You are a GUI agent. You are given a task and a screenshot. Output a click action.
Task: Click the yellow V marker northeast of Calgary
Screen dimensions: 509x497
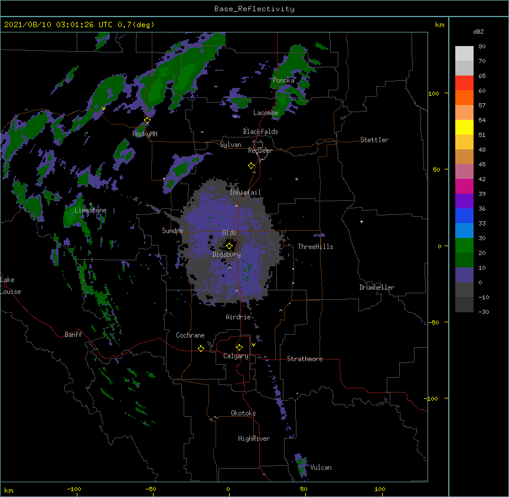pyautogui.click(x=253, y=345)
